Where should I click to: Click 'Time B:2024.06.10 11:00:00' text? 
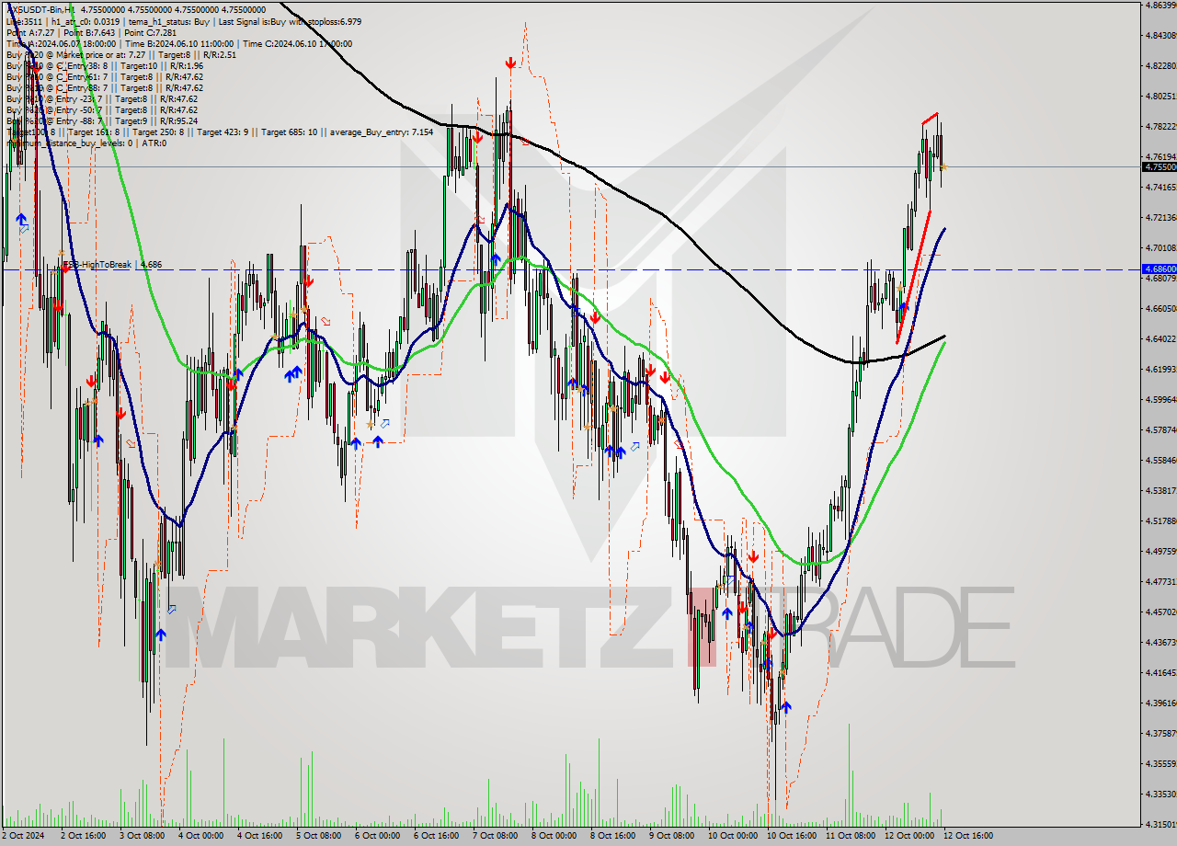click(179, 43)
